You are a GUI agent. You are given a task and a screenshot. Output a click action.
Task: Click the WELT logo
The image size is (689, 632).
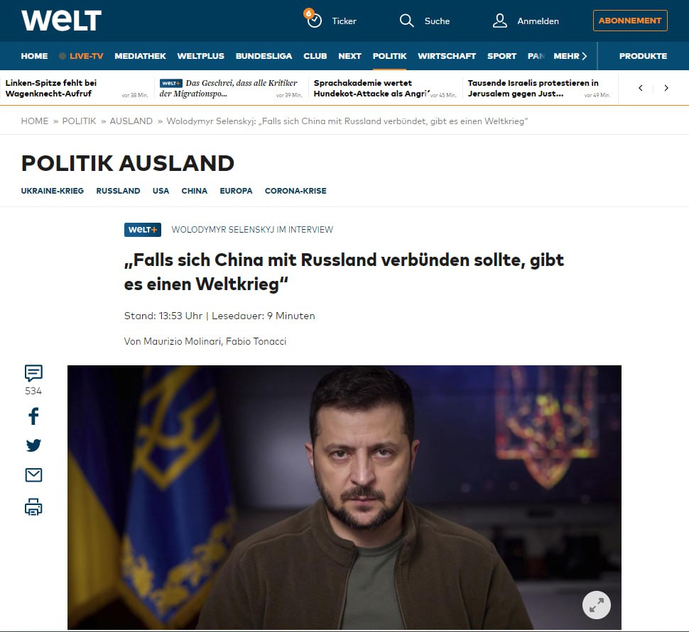pos(61,21)
